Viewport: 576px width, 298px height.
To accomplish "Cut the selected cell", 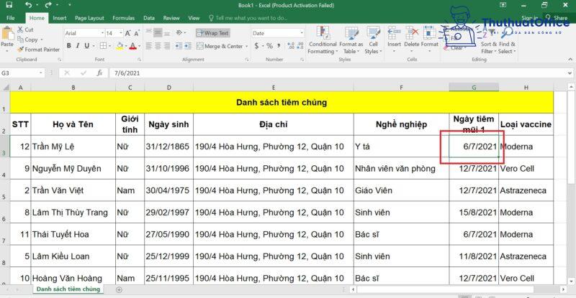I will click(x=25, y=29).
